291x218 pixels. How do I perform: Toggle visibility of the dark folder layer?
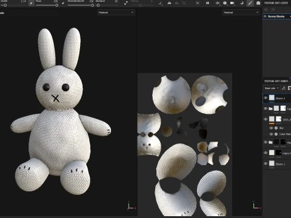point(266,142)
